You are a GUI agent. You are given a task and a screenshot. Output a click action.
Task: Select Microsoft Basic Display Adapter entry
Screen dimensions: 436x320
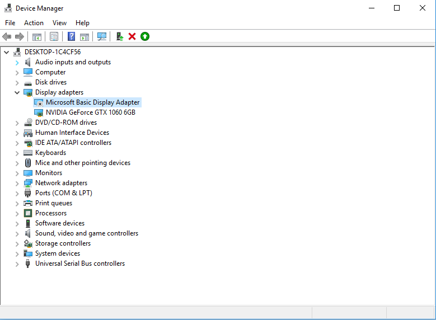point(92,102)
